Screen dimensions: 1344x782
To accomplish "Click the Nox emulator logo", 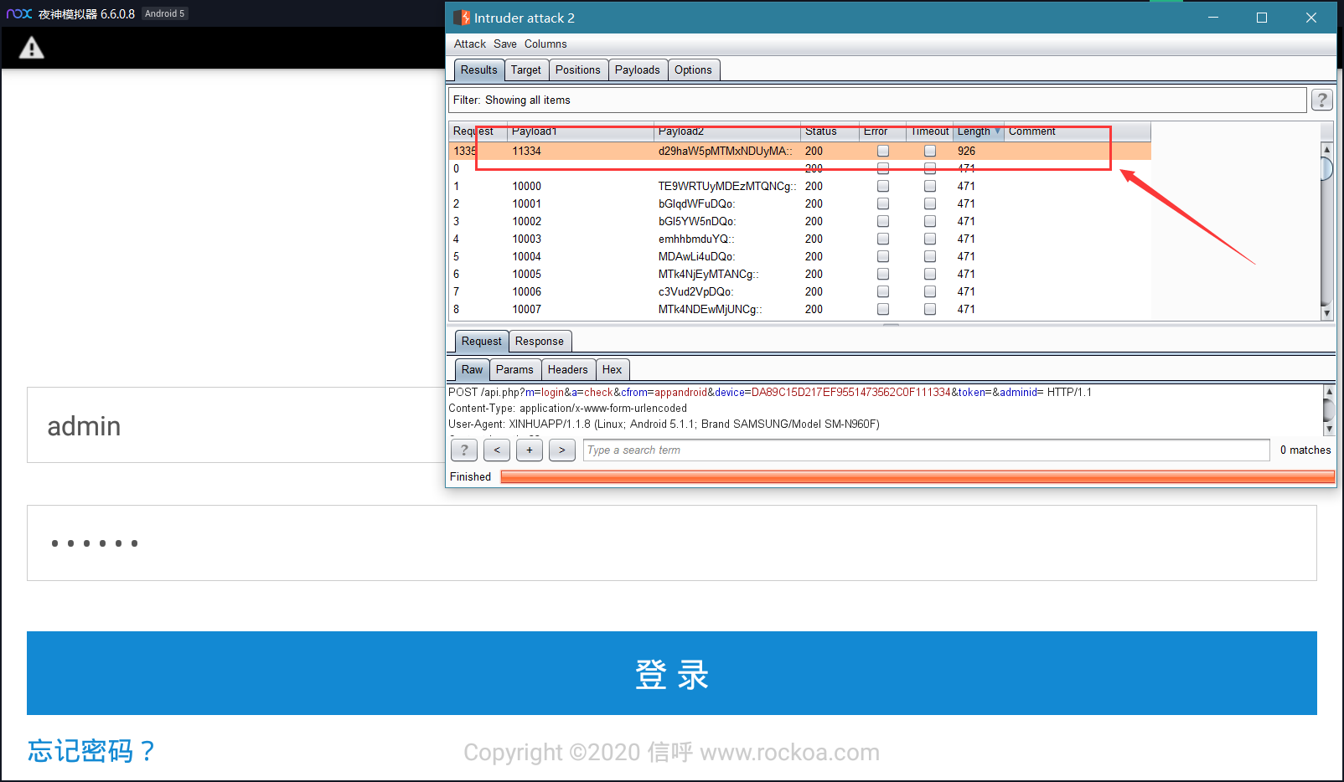I will (x=19, y=13).
